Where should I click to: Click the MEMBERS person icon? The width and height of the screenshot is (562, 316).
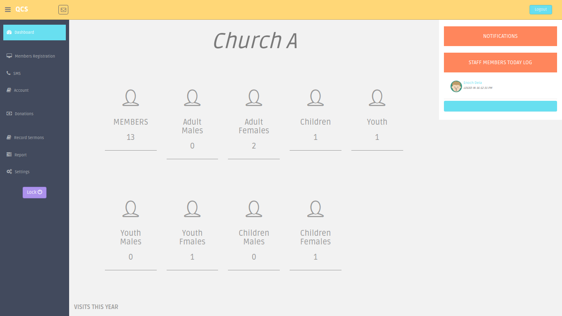(x=130, y=98)
